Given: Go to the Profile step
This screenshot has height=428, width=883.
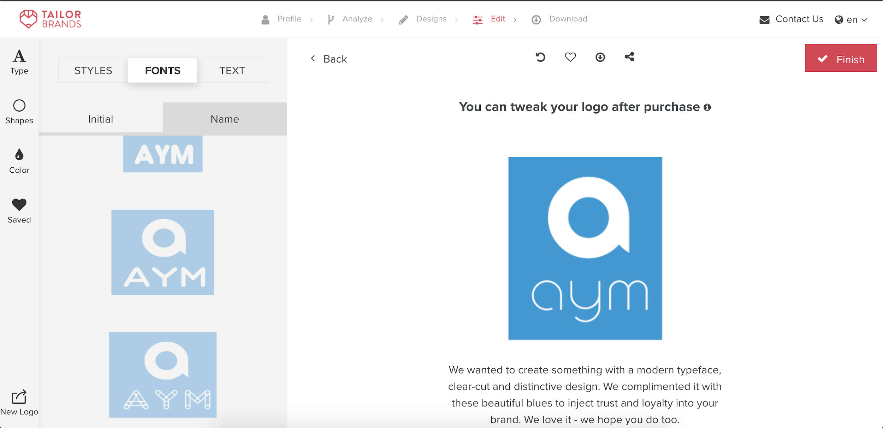Looking at the screenshot, I should (289, 19).
